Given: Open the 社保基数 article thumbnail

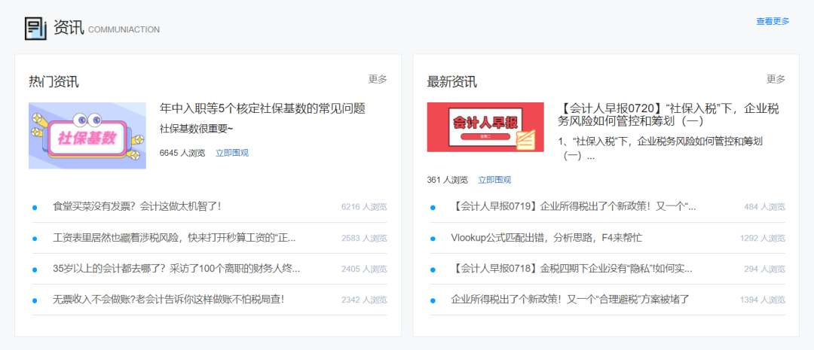Looking at the screenshot, I should click(87, 135).
